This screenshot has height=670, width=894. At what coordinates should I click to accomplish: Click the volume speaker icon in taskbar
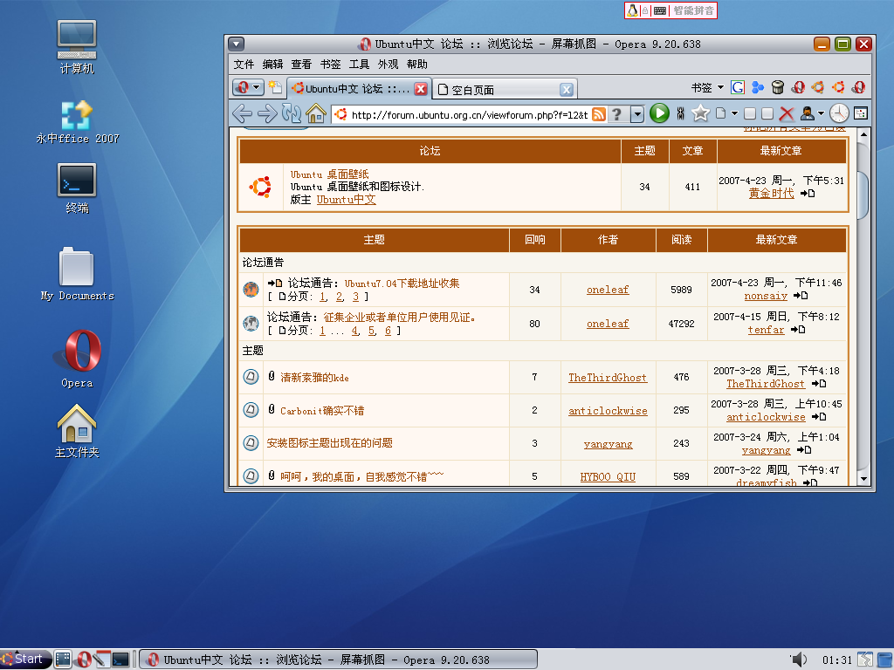pos(799,660)
